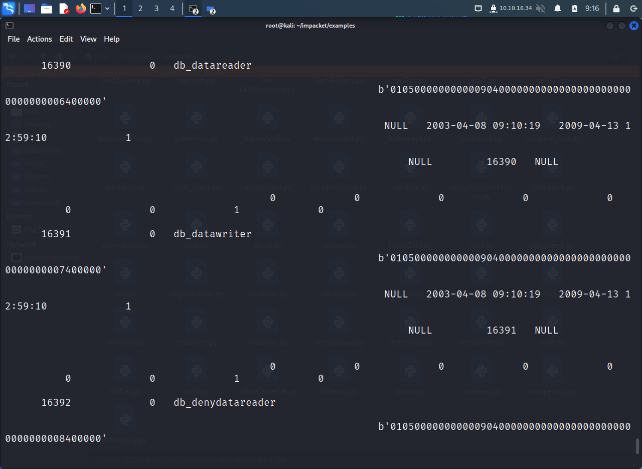Close the terminal window
Viewport: 642px width, 469px height.
[x=634, y=26]
